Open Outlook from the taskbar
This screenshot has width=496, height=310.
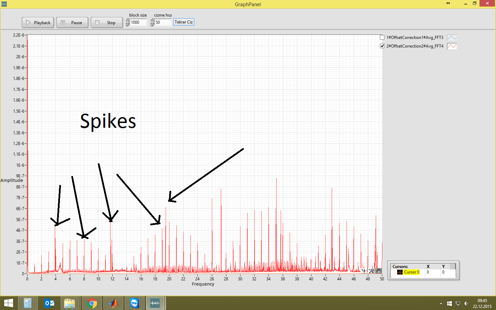point(49,303)
